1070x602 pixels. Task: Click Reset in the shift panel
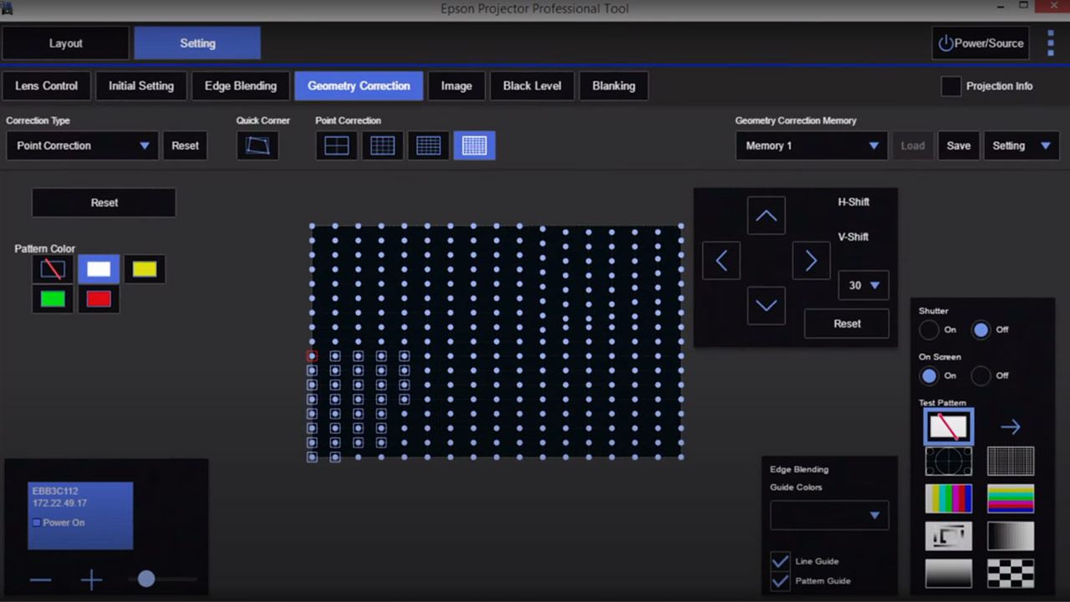847,324
